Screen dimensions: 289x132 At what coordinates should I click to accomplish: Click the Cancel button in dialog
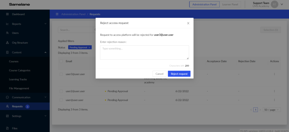pyautogui.click(x=159, y=74)
